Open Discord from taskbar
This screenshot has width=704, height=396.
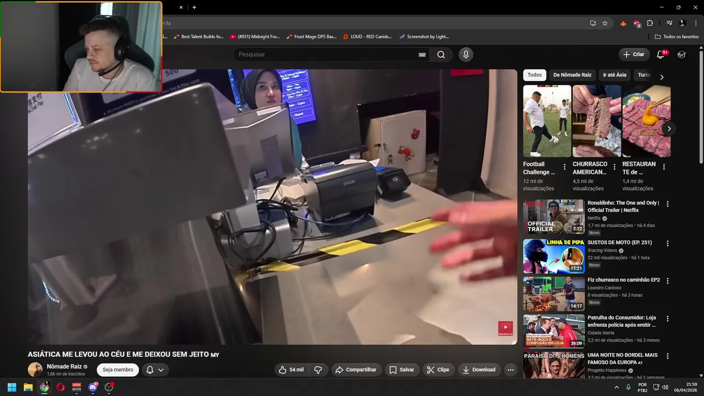click(93, 387)
